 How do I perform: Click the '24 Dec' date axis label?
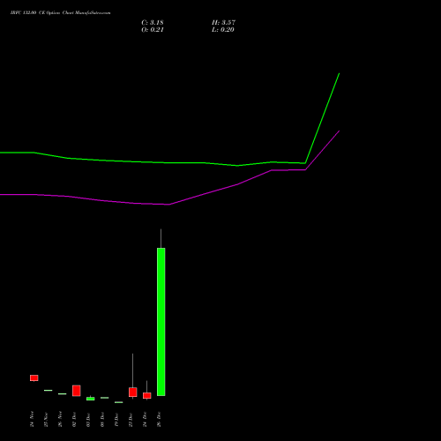(x=145, y=420)
